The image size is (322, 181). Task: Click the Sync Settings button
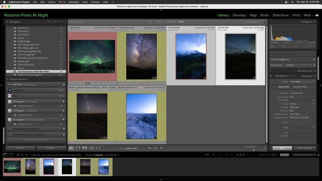coord(304,148)
